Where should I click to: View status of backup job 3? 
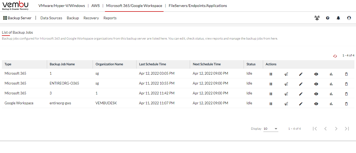(316, 94)
